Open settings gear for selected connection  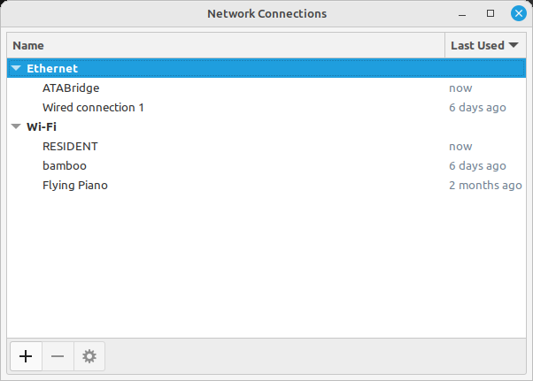coord(89,356)
